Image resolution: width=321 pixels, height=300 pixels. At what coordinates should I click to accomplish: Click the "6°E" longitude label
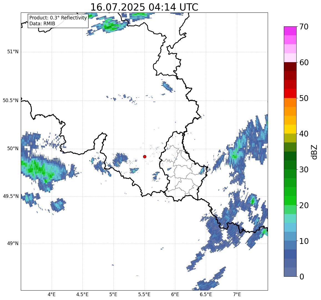coord(175,294)
